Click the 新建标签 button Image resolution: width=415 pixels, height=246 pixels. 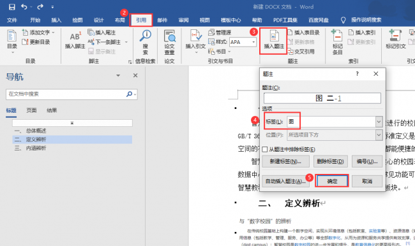[285, 161]
